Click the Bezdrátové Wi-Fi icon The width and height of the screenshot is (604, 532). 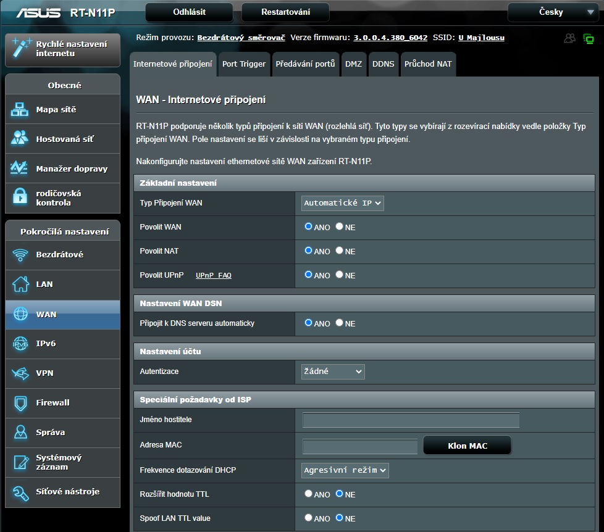[20, 255]
